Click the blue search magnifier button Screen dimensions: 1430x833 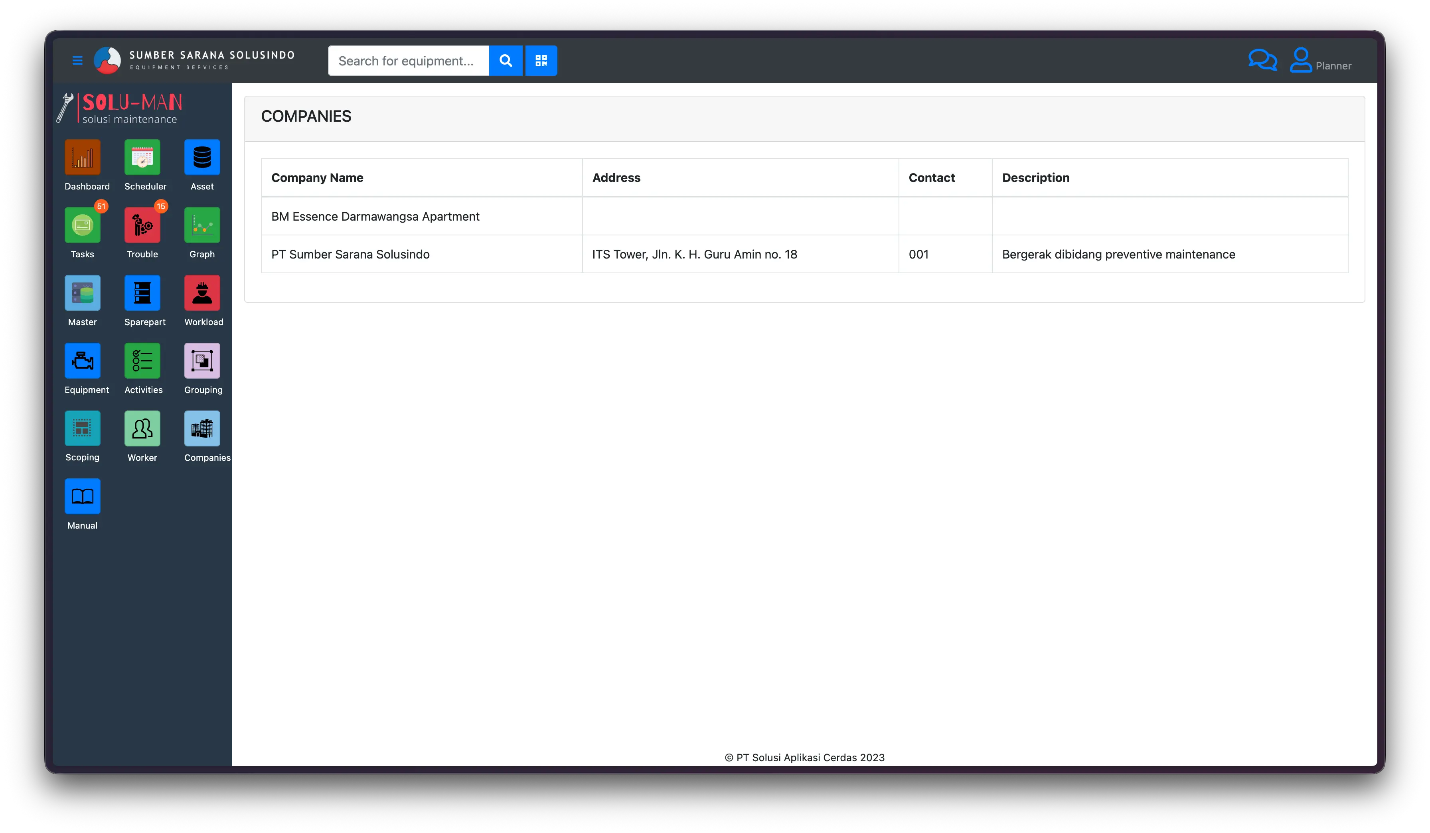(506, 60)
